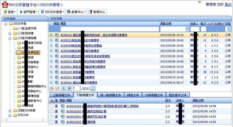Click the document type icon for AC01102
Viewport: 233px width, 127px height.
pyautogui.click(x=57, y=72)
